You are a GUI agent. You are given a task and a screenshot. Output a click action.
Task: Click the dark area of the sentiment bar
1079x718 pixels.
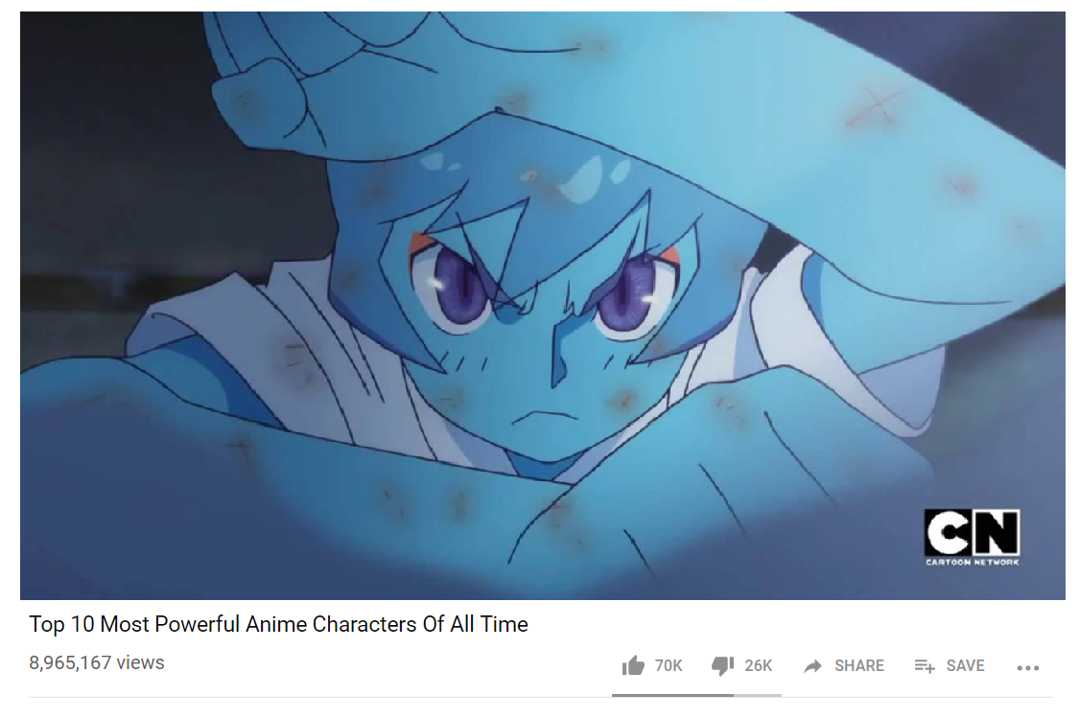(x=672, y=695)
